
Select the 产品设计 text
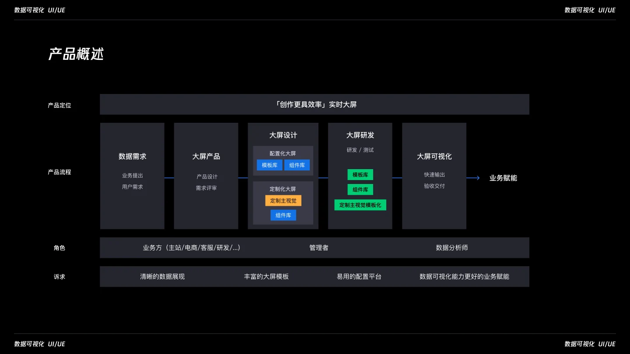point(207,177)
